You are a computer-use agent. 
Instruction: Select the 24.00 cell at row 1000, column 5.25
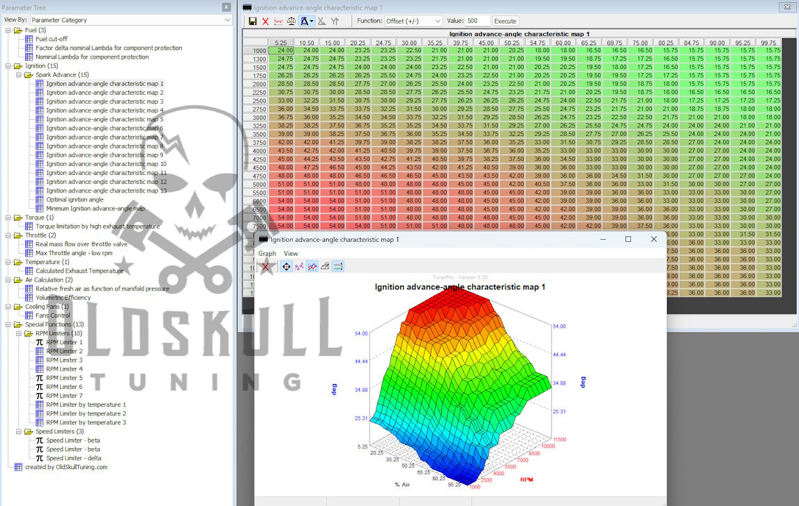tap(281, 50)
